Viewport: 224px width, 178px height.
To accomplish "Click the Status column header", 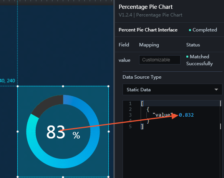I will coord(193,45).
